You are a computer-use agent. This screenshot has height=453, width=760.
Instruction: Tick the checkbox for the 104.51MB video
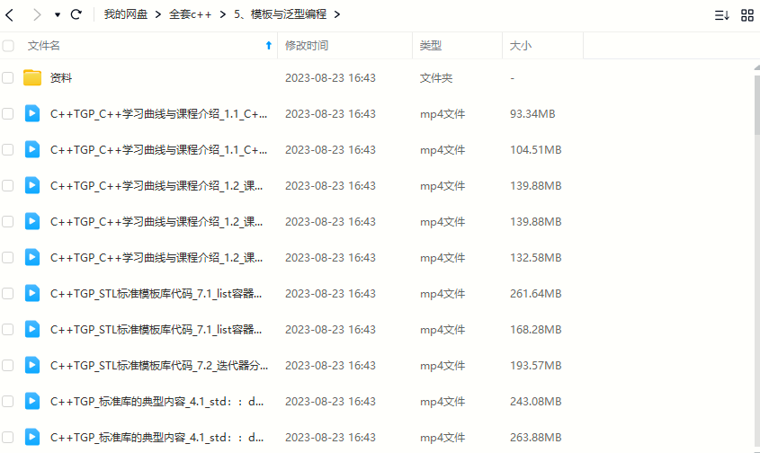click(x=8, y=149)
